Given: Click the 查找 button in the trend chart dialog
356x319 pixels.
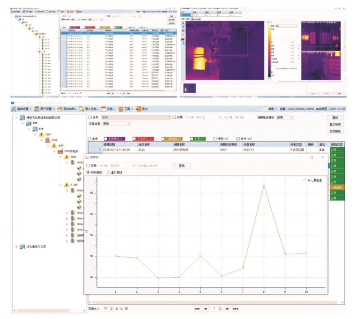Looking at the screenshot, I should (x=182, y=166).
